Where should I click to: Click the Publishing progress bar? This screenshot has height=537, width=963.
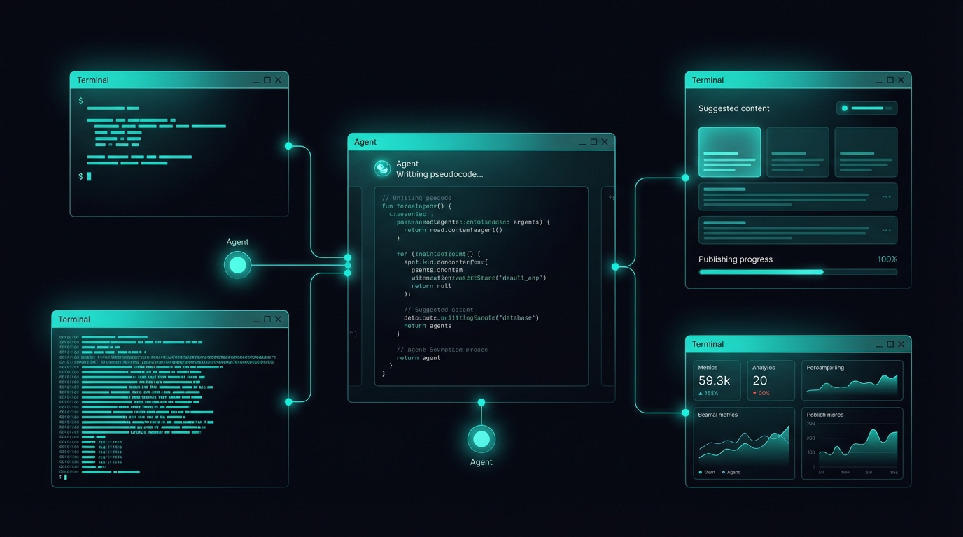[x=797, y=271]
